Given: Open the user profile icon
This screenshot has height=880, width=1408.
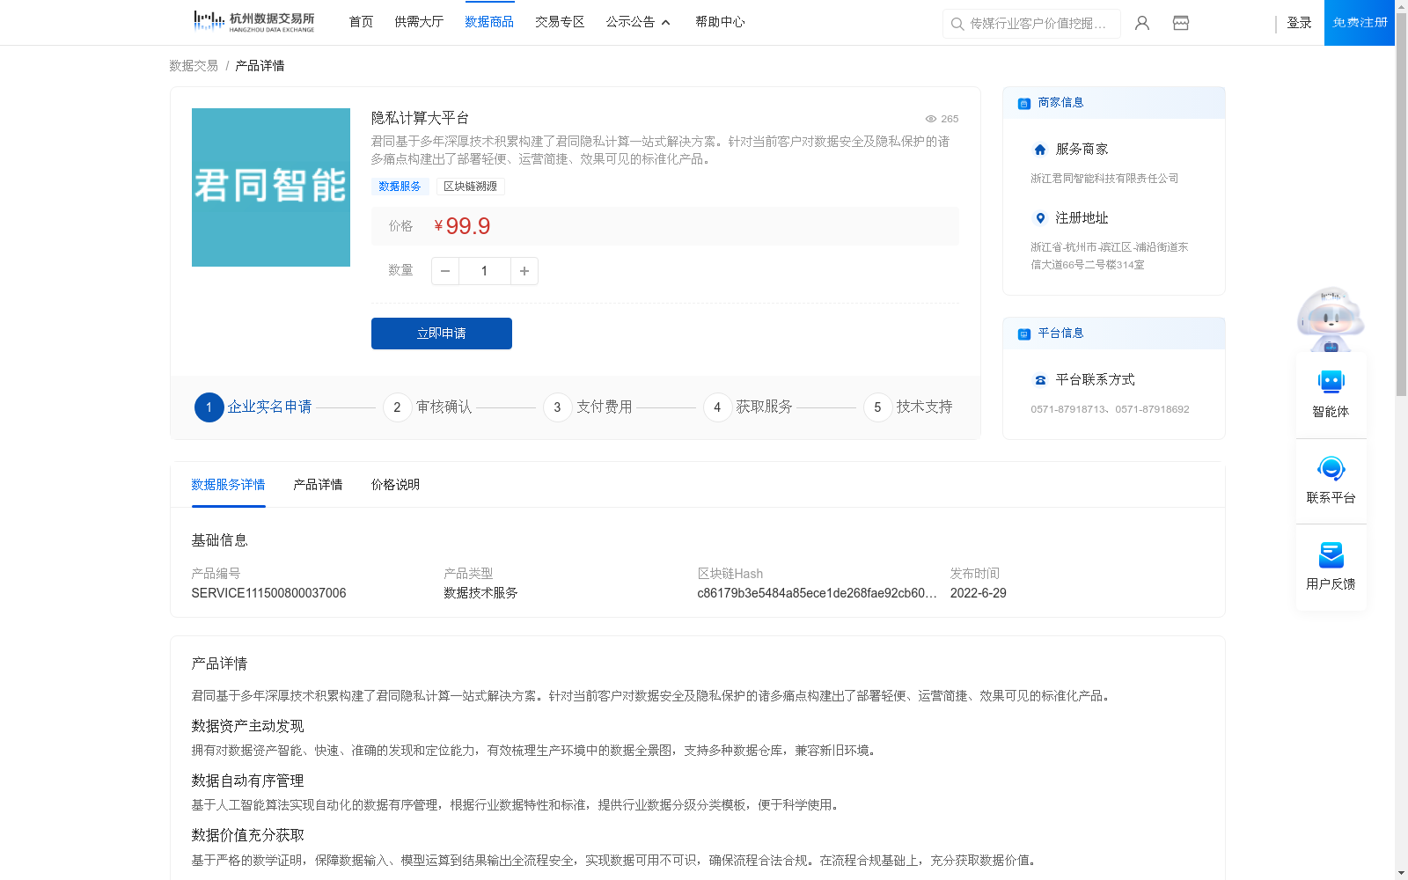Looking at the screenshot, I should [x=1142, y=23].
